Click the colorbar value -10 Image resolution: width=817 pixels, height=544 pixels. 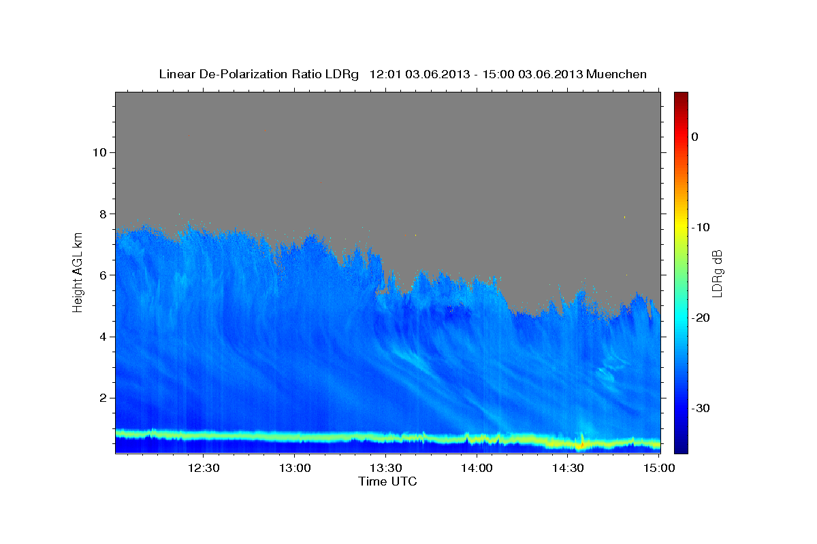coord(700,227)
